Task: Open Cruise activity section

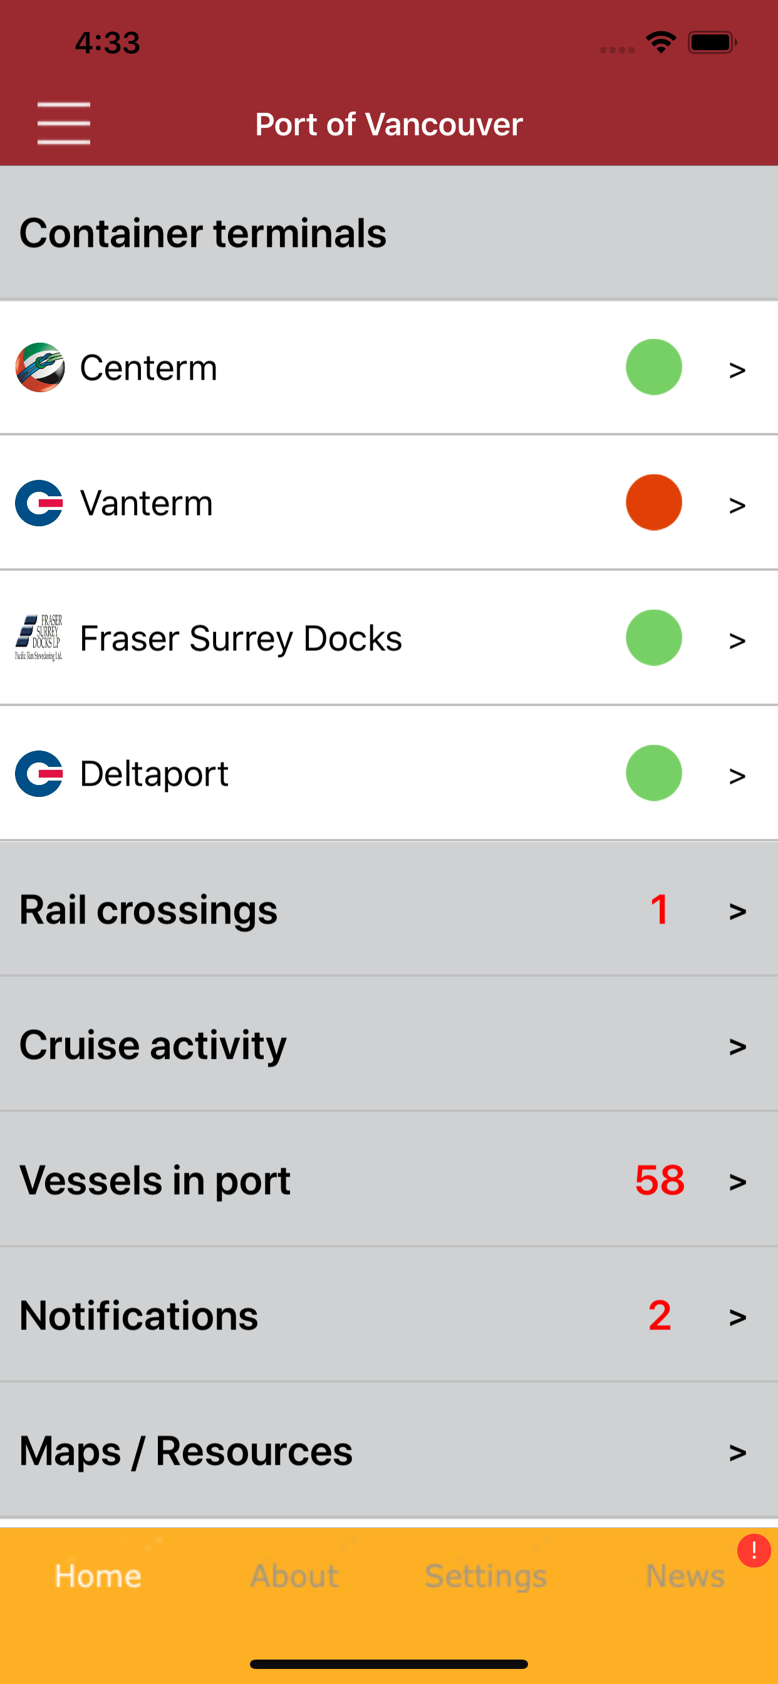Action: point(389,1044)
